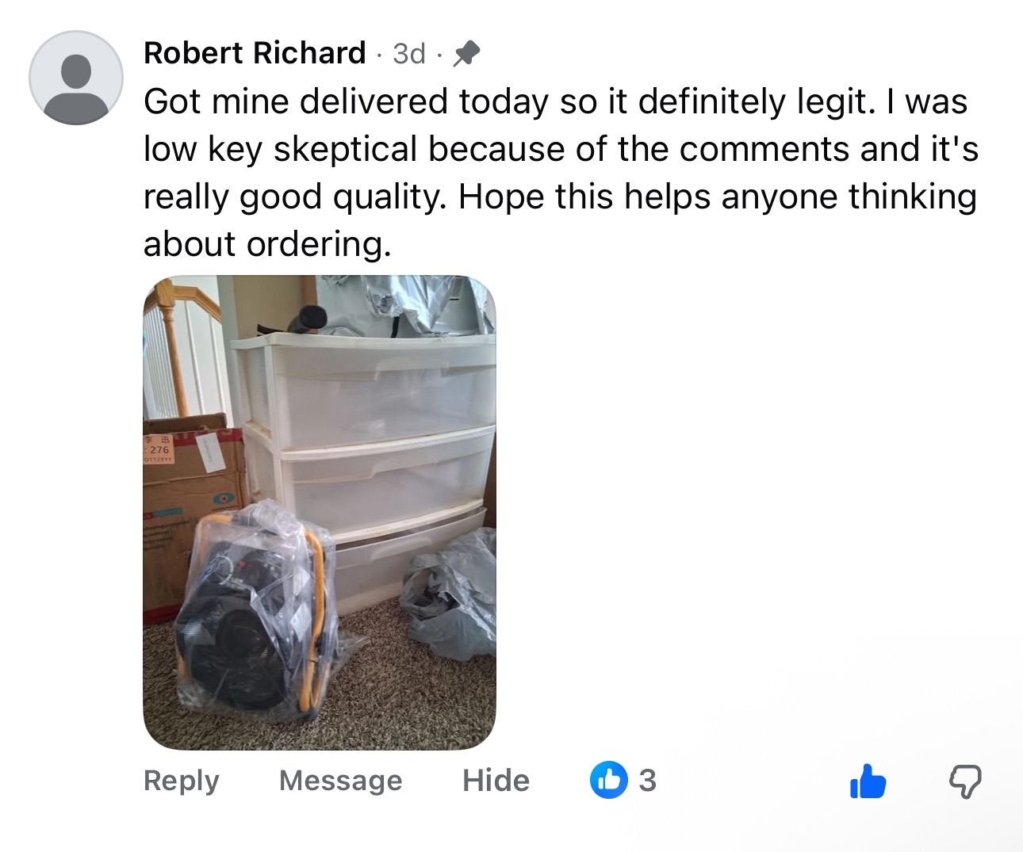Viewport: 1023px width, 852px height.
Task: Message the commenter via Message button
Action: (340, 781)
